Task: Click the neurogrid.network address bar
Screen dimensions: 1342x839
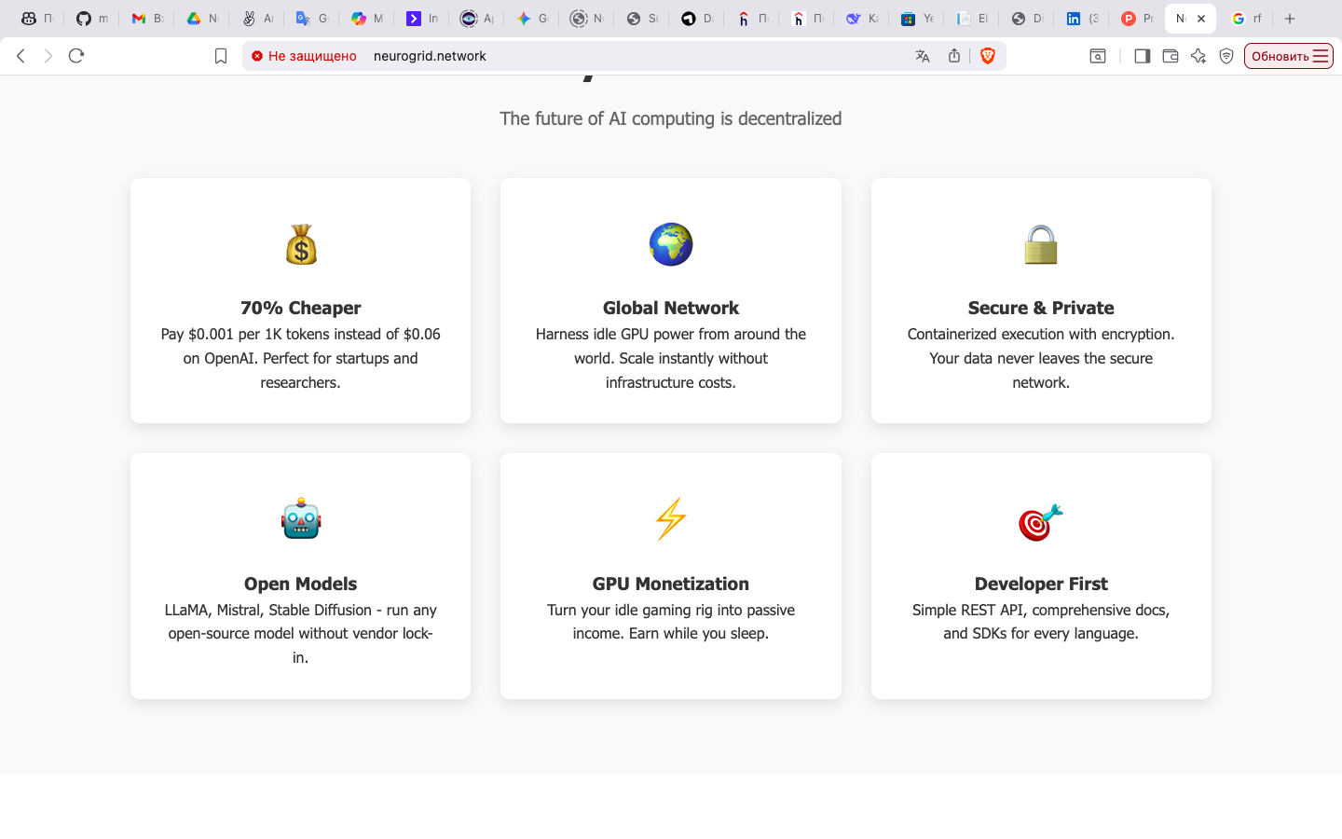Action: (430, 56)
